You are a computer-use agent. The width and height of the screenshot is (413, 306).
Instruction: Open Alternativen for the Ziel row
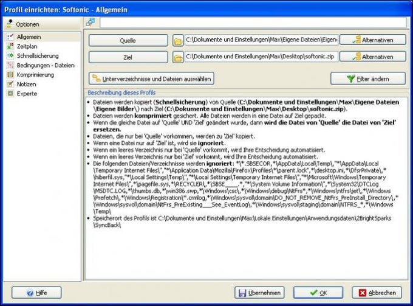[373, 57]
